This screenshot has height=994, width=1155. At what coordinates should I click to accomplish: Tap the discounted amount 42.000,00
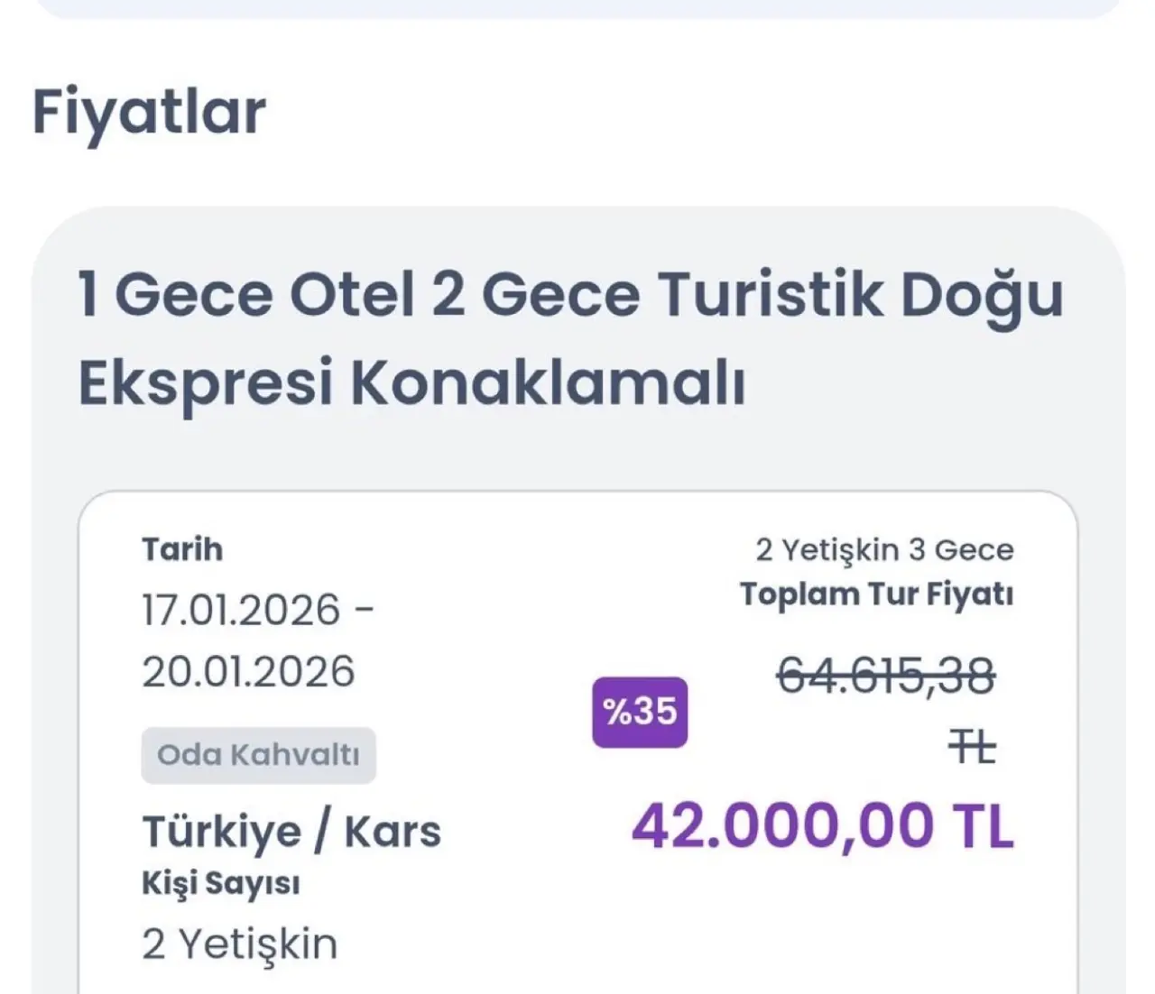(783, 825)
